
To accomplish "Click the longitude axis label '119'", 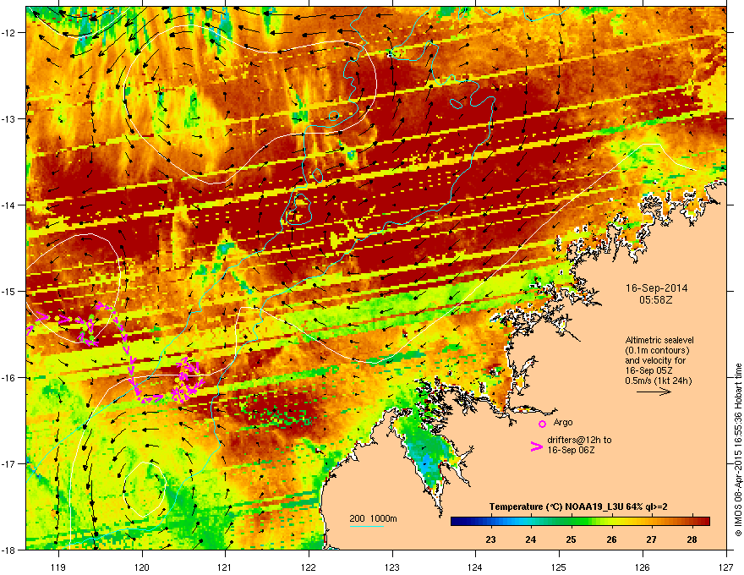I will coord(58,567).
